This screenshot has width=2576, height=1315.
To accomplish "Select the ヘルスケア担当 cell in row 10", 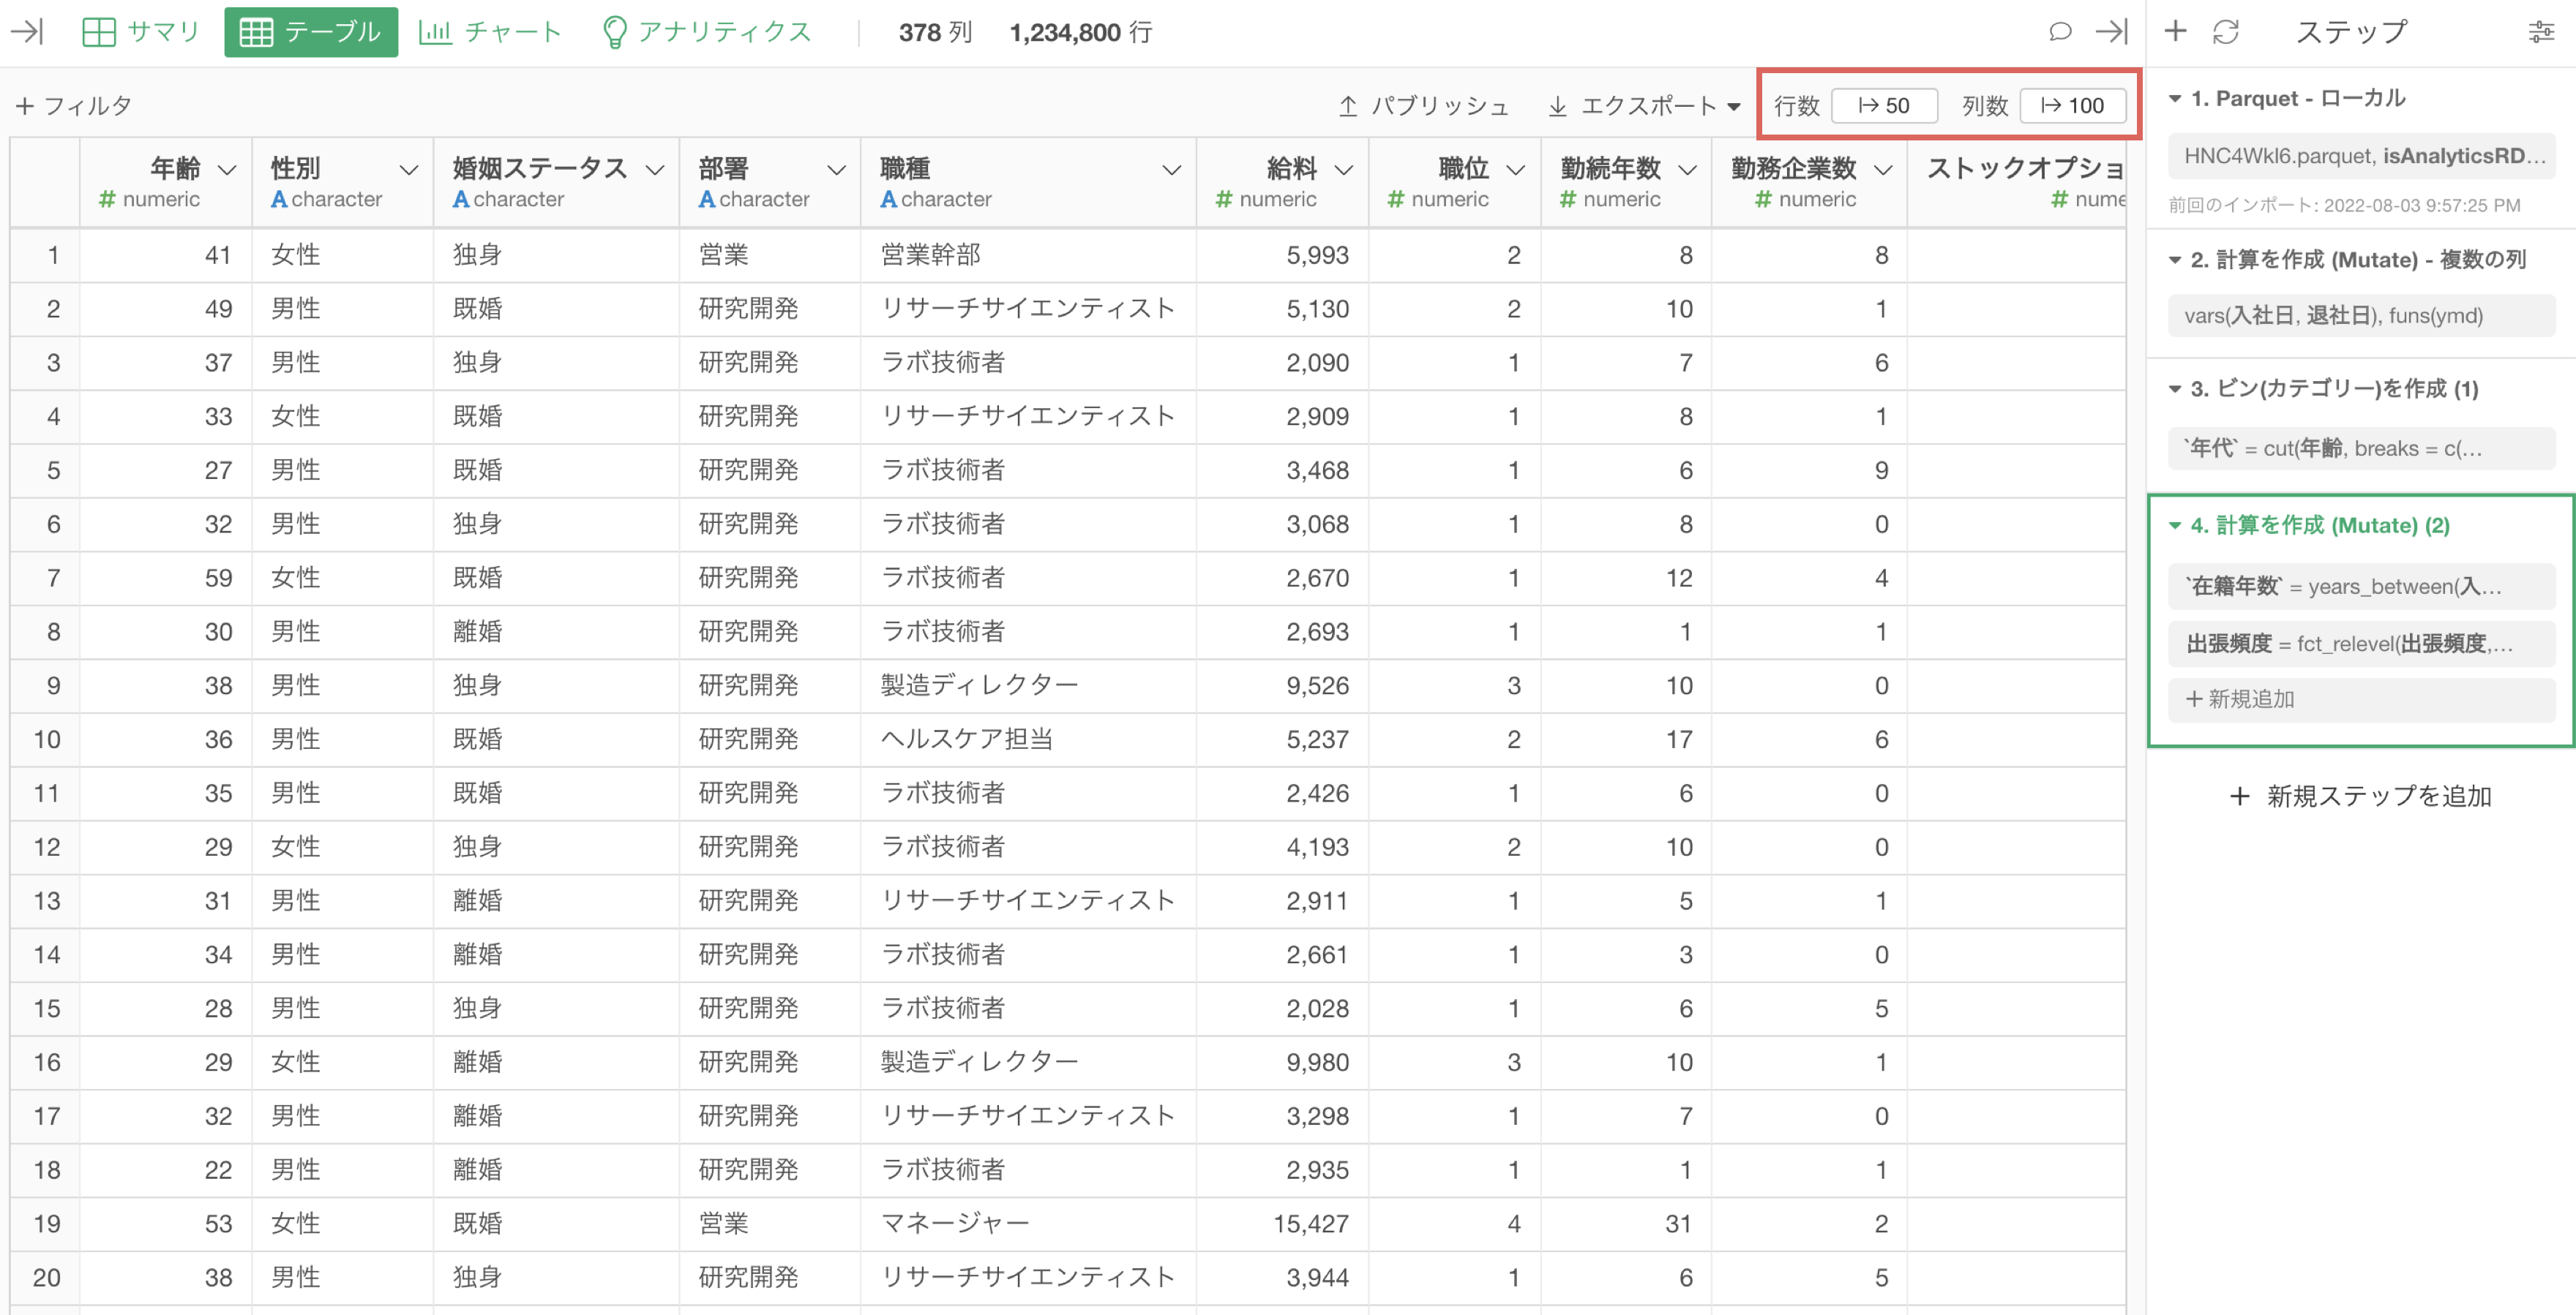I will [1028, 739].
